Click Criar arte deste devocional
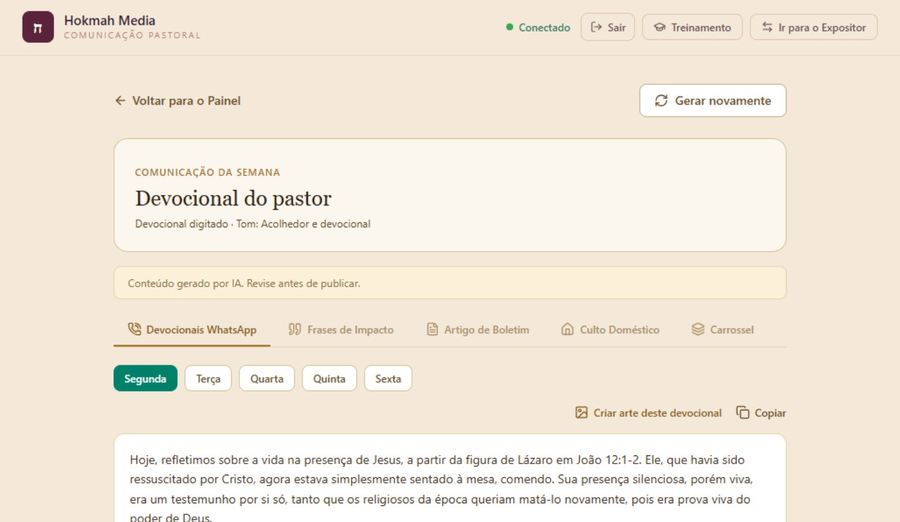The image size is (900, 522). (648, 412)
